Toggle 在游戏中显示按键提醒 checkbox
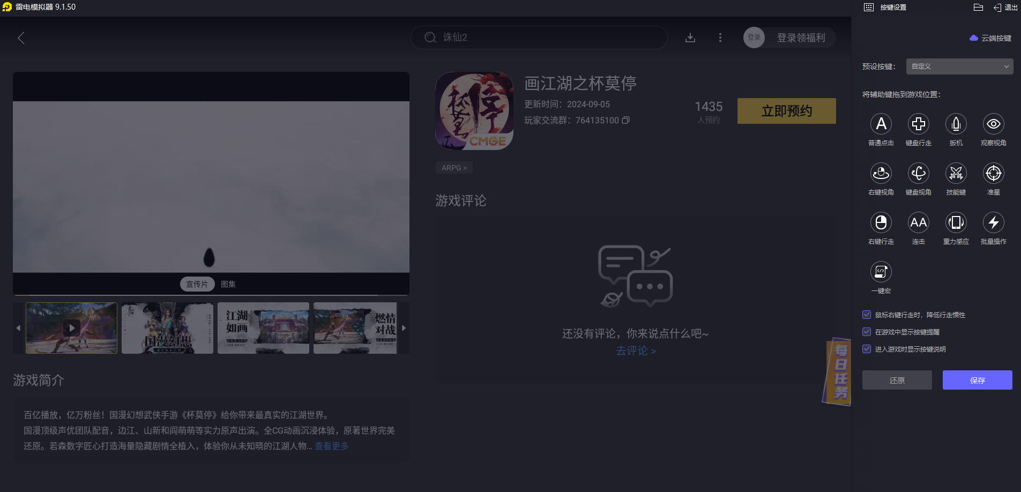The image size is (1021, 492). tap(867, 332)
